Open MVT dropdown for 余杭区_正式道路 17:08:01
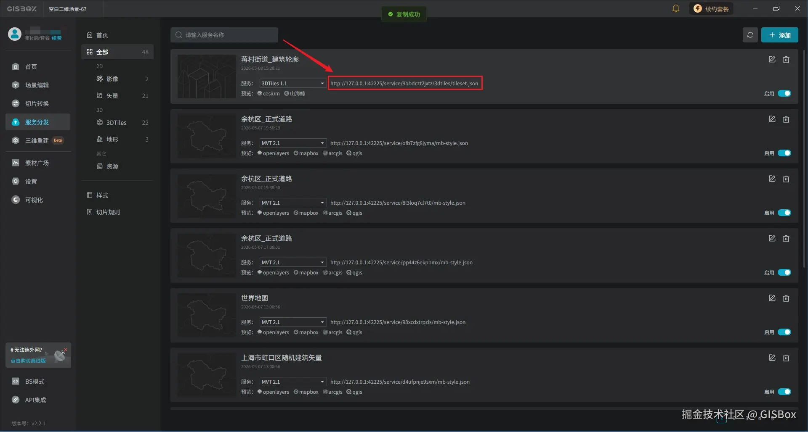 293,262
